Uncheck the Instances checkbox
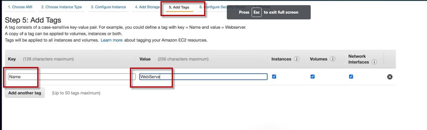The width and height of the screenshot is (427, 130). tap(274, 77)
